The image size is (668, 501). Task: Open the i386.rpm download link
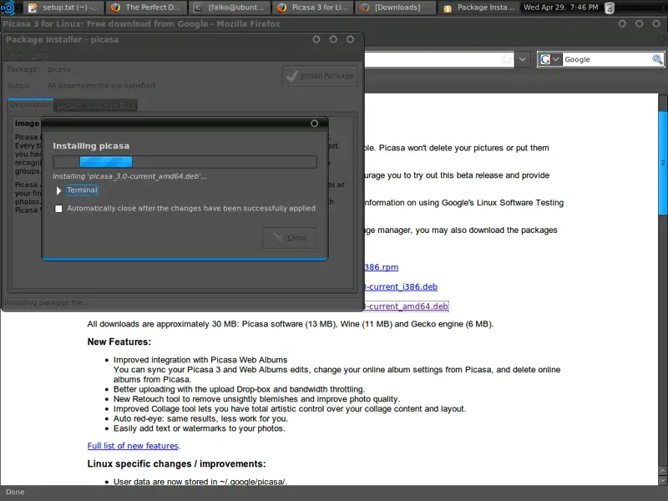pos(382,267)
